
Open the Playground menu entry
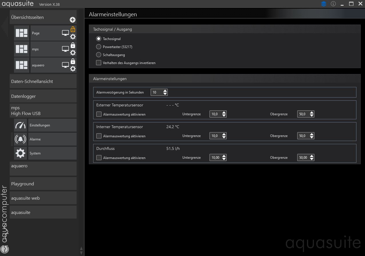point(43,184)
